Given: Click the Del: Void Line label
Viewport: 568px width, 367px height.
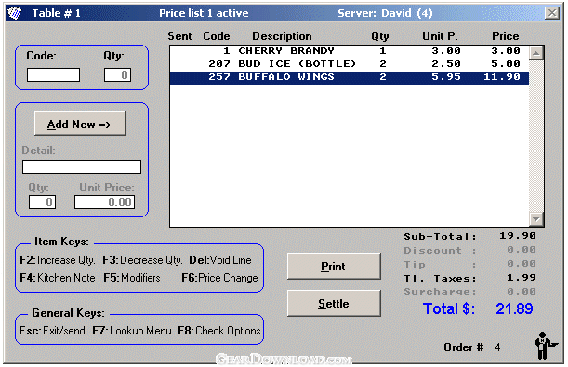Looking at the screenshot, I should 220,260.
